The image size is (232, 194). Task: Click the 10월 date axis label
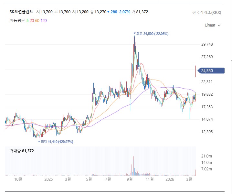point(18,179)
